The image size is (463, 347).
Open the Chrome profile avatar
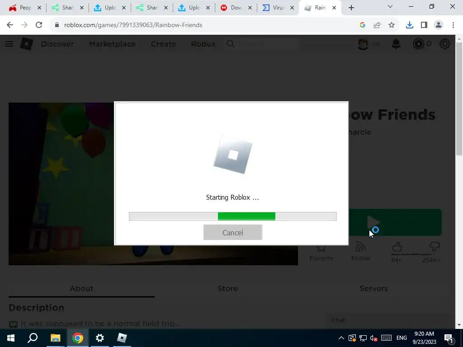439,25
